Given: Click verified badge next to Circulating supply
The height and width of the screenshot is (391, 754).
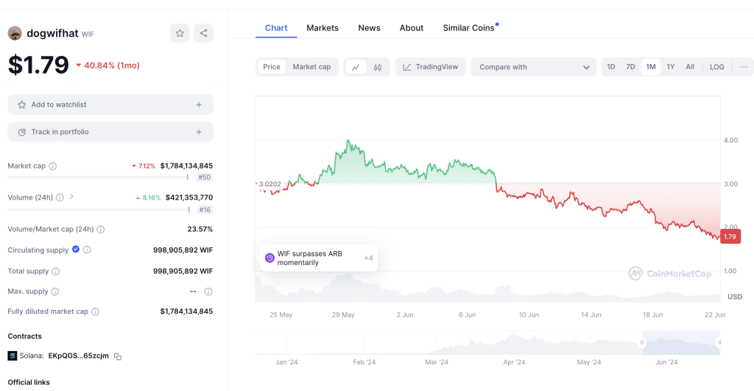Looking at the screenshot, I should tap(76, 249).
